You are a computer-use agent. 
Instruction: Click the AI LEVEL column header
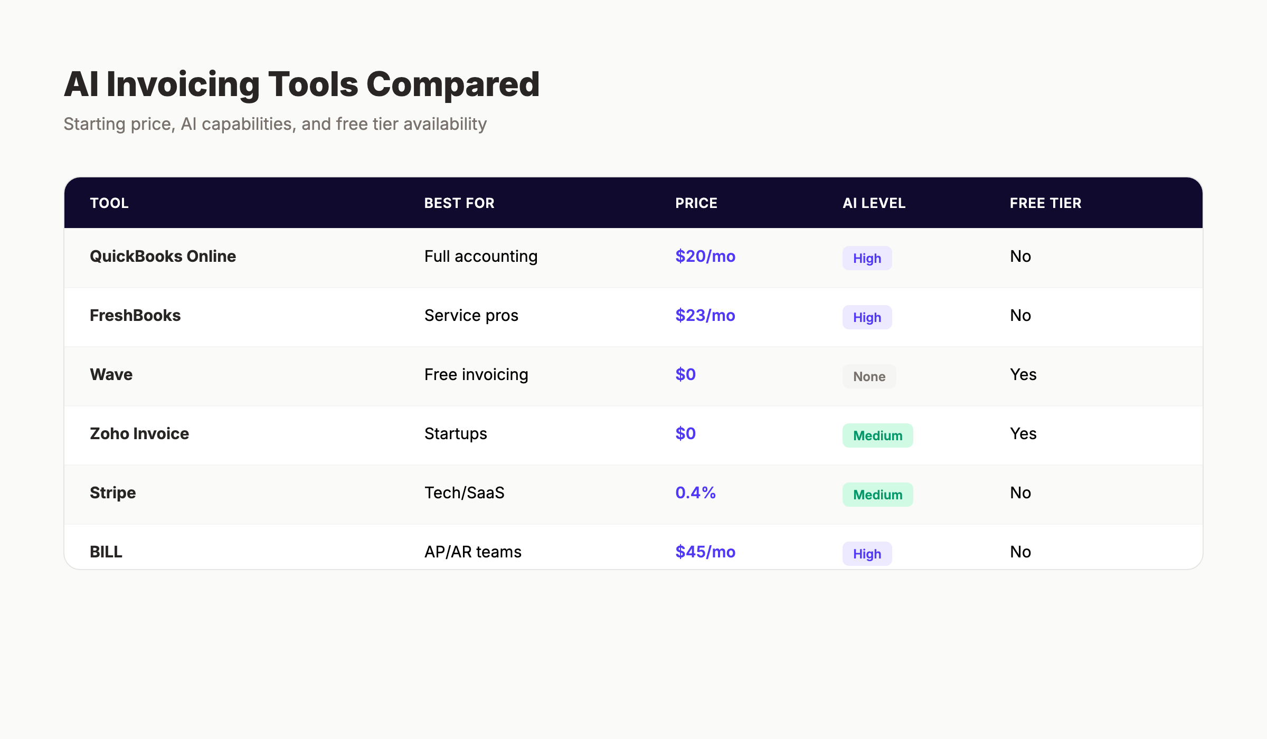click(874, 203)
